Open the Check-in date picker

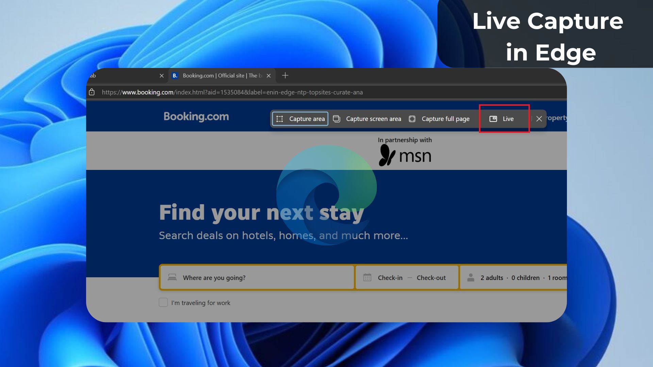click(x=390, y=278)
